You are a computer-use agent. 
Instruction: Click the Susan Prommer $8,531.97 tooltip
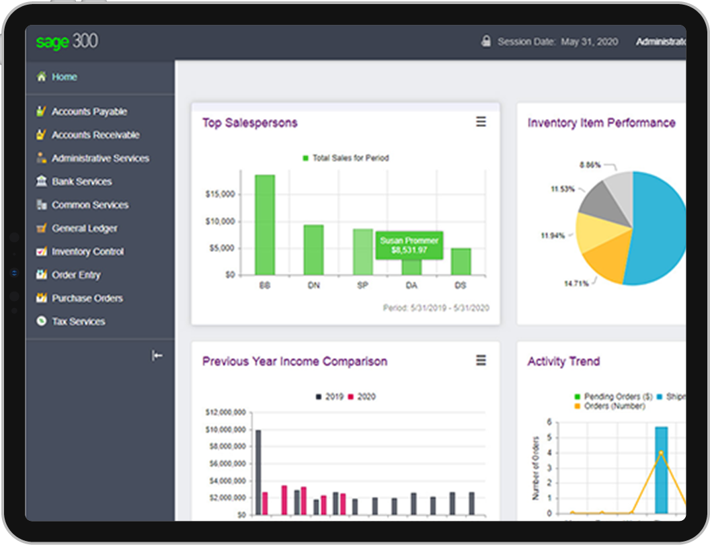pyautogui.click(x=409, y=245)
